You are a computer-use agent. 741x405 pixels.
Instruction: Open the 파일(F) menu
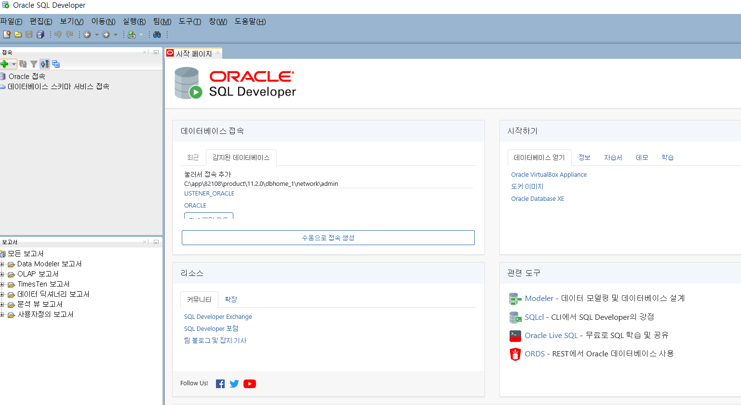click(11, 21)
